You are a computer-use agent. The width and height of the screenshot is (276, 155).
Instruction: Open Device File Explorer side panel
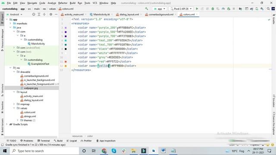pyautogui.click(x=274, y=124)
